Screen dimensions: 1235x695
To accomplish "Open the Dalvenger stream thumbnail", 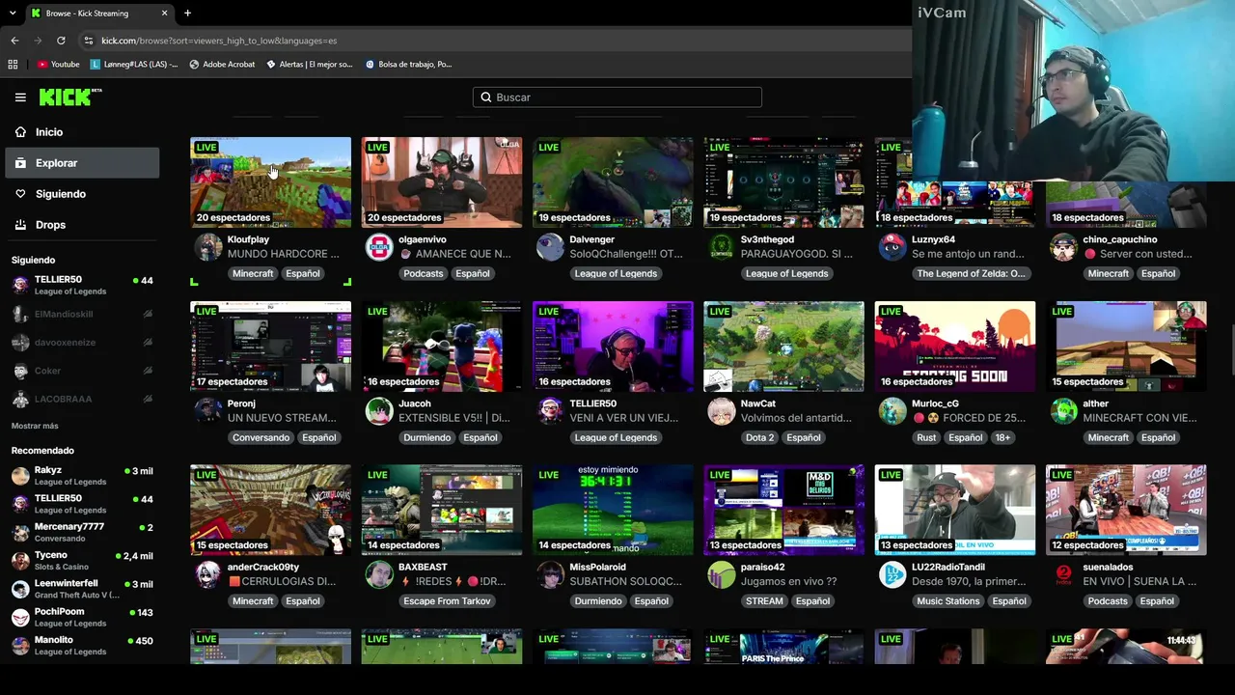I will pyautogui.click(x=613, y=182).
